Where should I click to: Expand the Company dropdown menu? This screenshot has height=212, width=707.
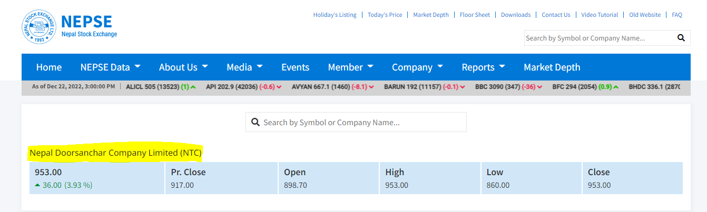tap(417, 67)
